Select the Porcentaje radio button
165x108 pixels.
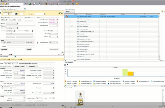point(2,88)
